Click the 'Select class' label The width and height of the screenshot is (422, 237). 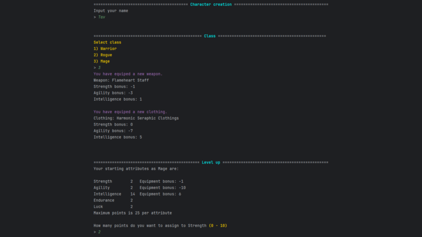pyautogui.click(x=107, y=42)
